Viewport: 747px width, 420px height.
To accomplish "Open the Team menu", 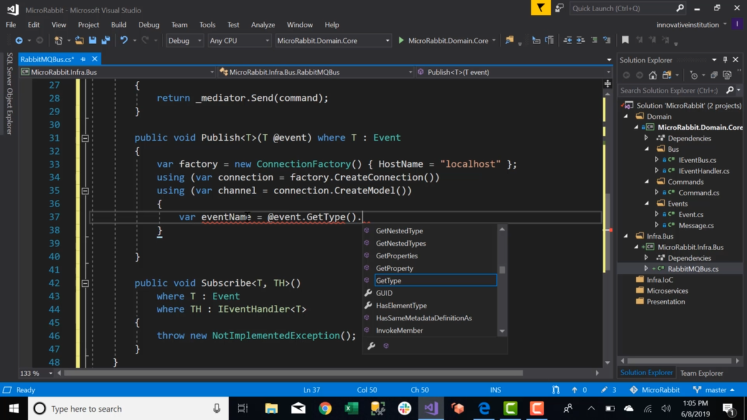I will point(179,25).
